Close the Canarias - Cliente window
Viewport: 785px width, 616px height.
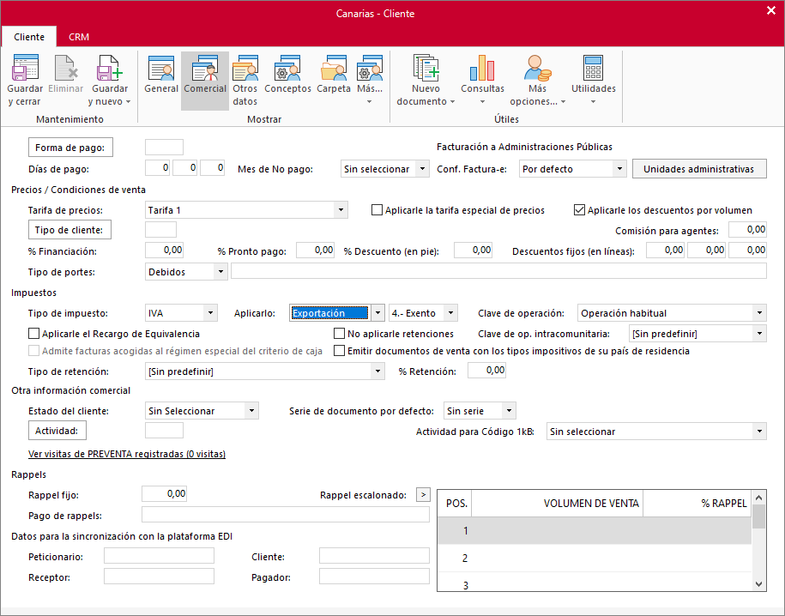[771, 10]
